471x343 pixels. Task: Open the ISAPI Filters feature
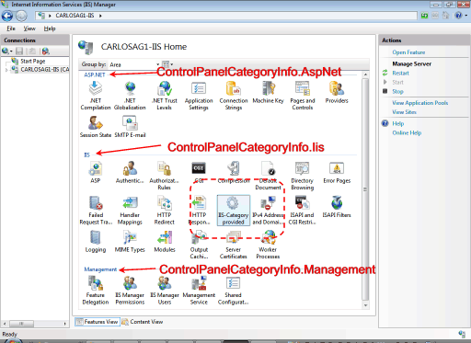[x=337, y=207]
